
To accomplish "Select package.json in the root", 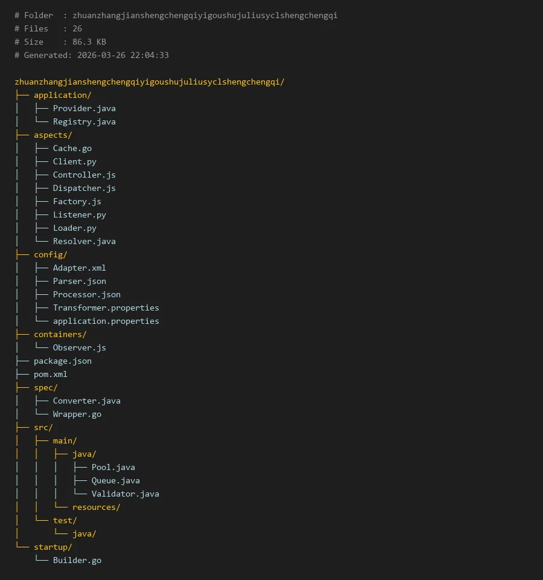I will 62,361.
